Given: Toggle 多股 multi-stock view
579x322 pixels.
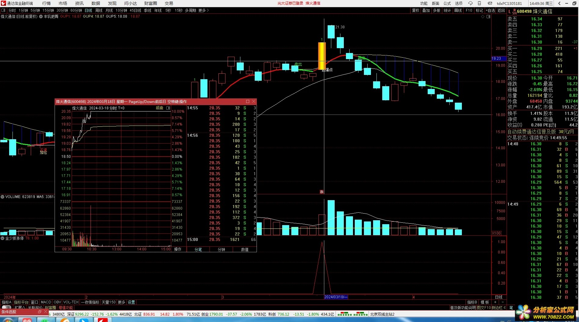Looking at the screenshot, I should click(x=437, y=10).
